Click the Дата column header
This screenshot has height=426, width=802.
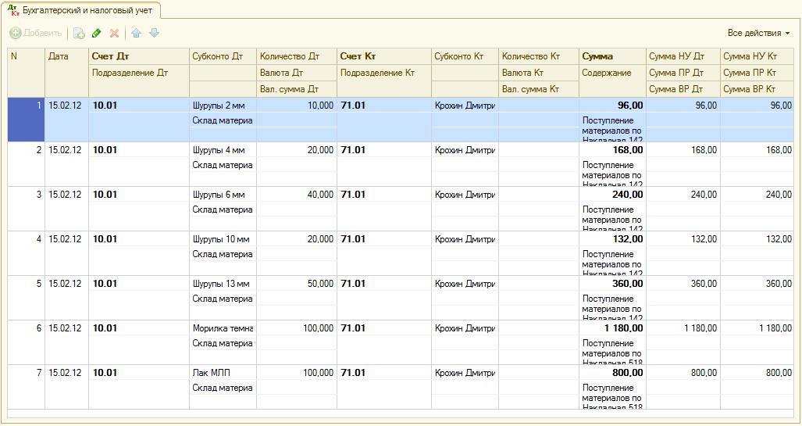66,73
